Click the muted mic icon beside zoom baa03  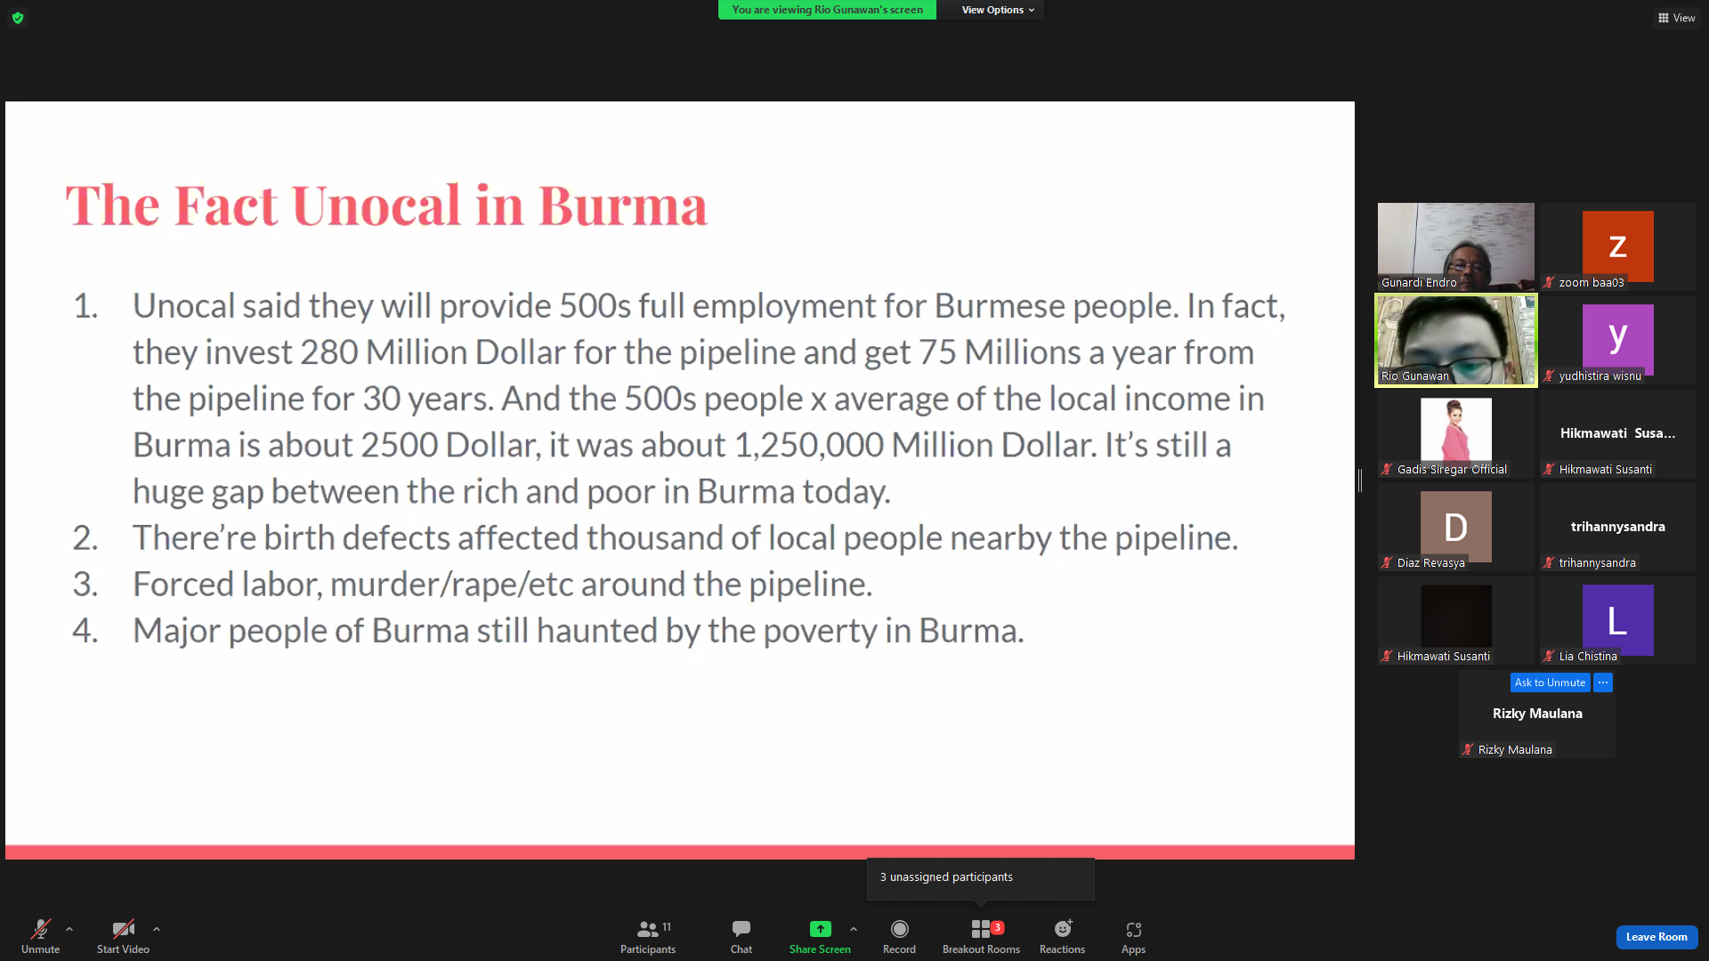[x=1550, y=282]
